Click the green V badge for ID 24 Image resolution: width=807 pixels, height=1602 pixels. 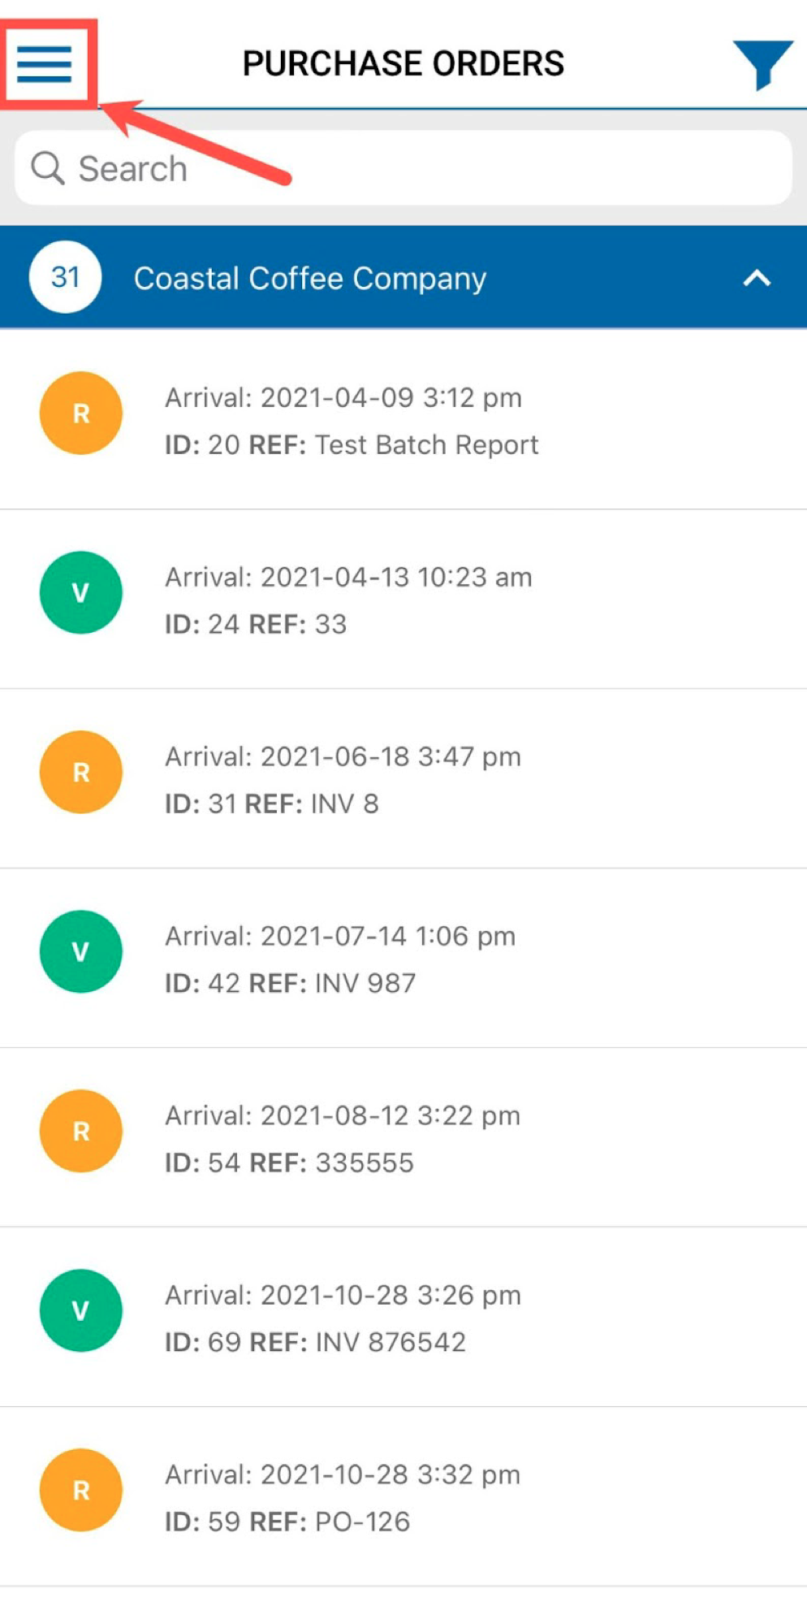click(81, 593)
